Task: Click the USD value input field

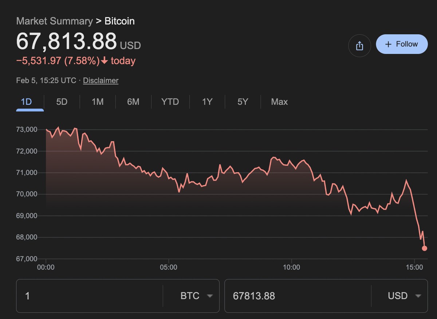Action: click(298, 296)
